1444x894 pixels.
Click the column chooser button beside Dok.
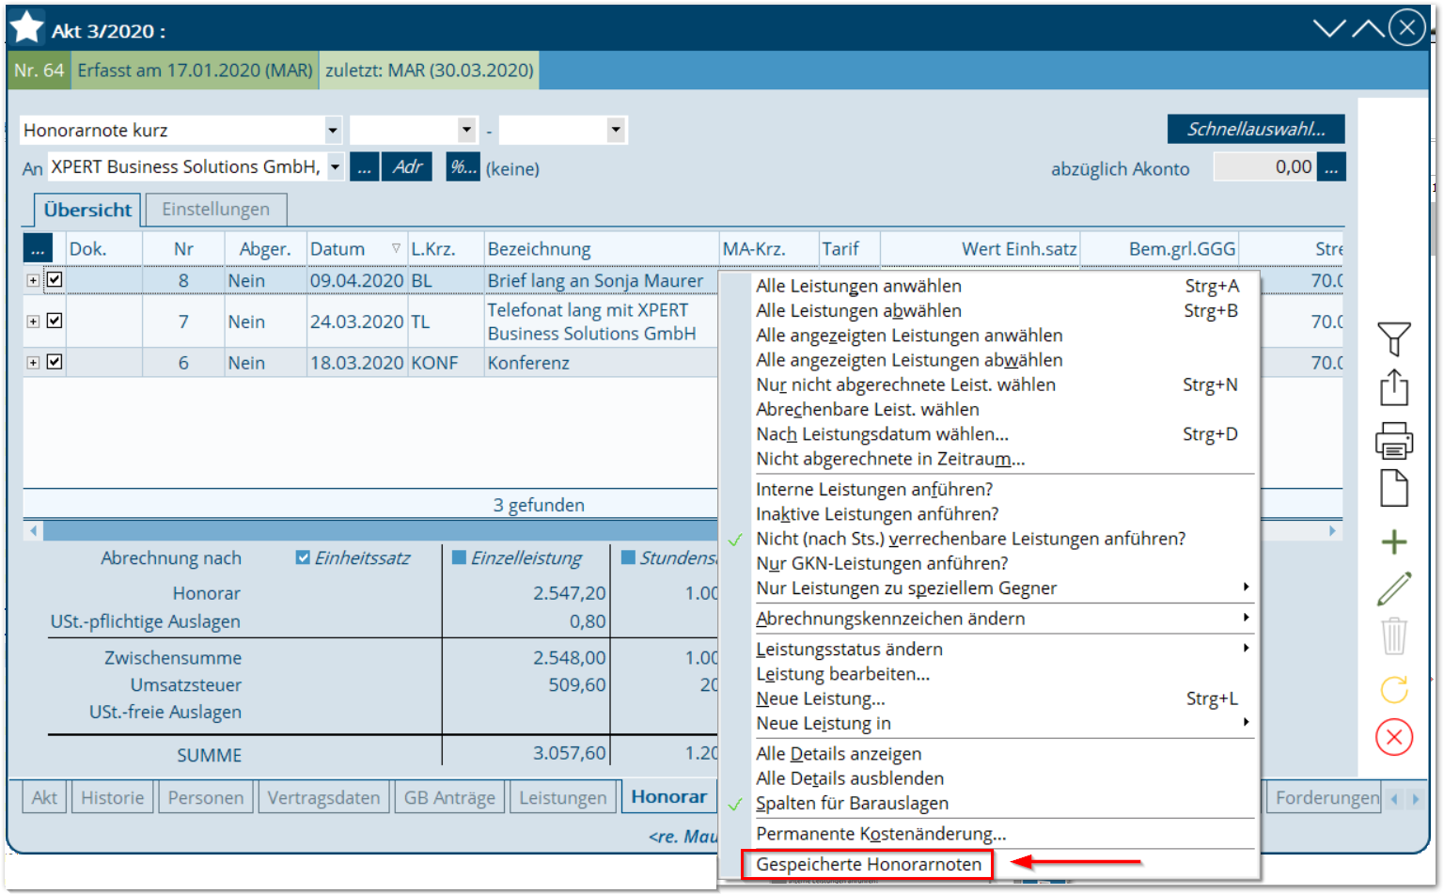38,248
